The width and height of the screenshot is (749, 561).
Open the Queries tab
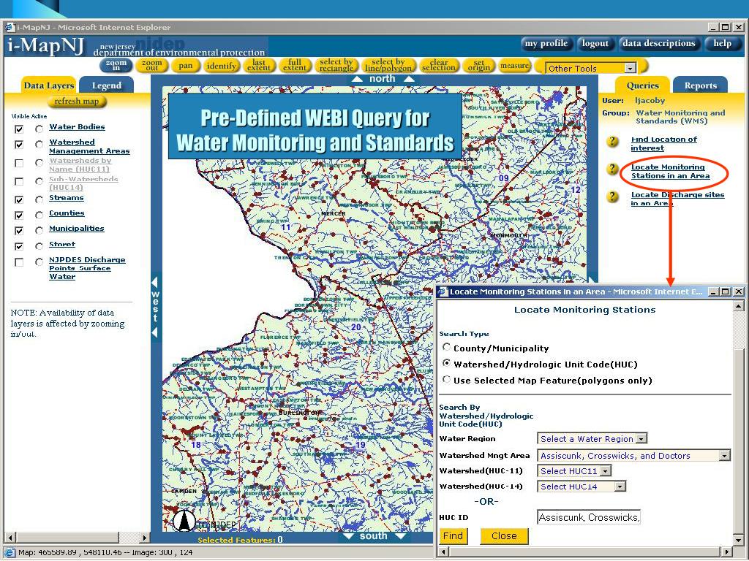coord(642,85)
